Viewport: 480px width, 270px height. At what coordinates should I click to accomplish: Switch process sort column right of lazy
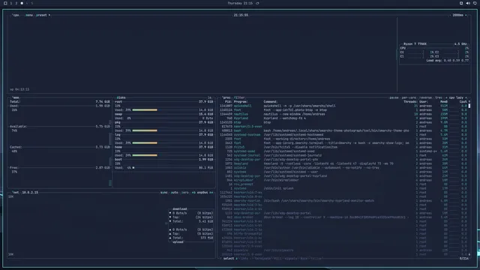466,97
